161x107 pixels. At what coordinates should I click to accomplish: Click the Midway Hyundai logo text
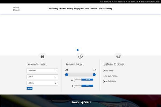click(x=17, y=9)
